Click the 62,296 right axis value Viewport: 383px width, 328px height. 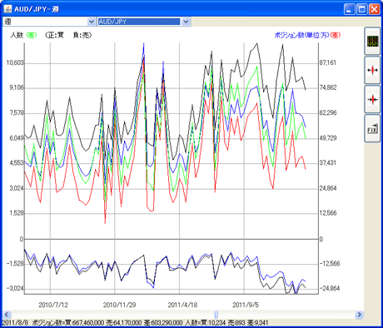click(x=328, y=113)
